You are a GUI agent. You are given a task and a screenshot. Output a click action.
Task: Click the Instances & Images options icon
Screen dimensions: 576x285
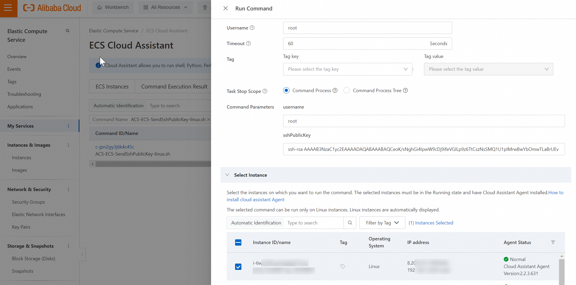click(x=68, y=145)
